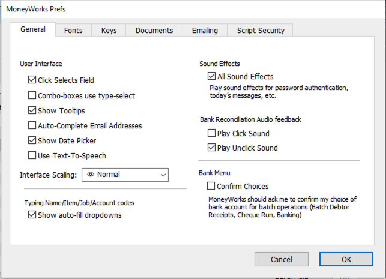Click the Bank Reconciliation Audio feedback heading
Viewport: 386px width, 279px height.
tap(250, 119)
